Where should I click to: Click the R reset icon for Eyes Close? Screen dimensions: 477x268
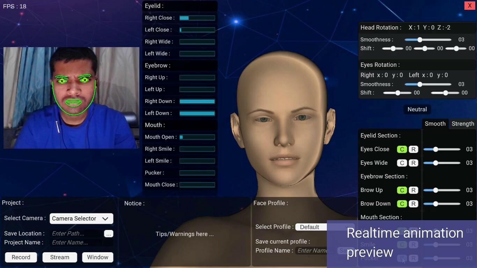point(413,149)
